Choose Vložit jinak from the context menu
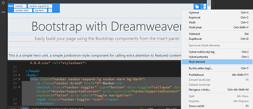Image resolution: width=253 pixels, height=109 pixels. coord(217,28)
